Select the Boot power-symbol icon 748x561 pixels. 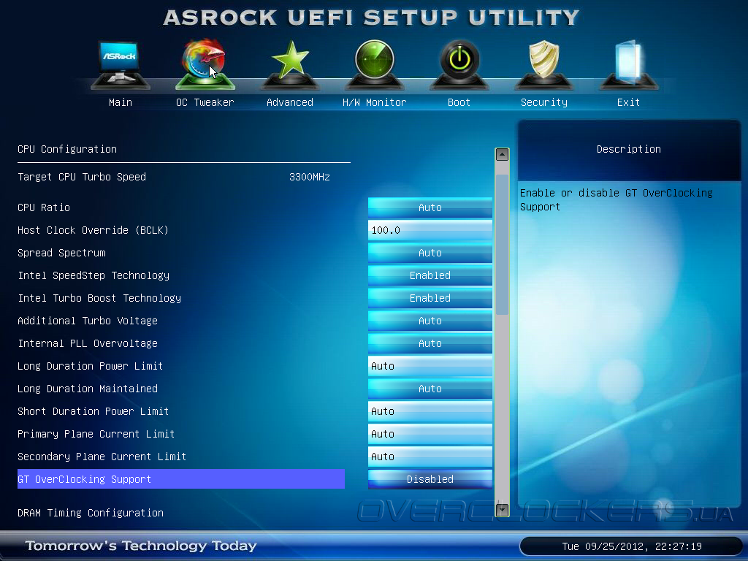point(459,65)
